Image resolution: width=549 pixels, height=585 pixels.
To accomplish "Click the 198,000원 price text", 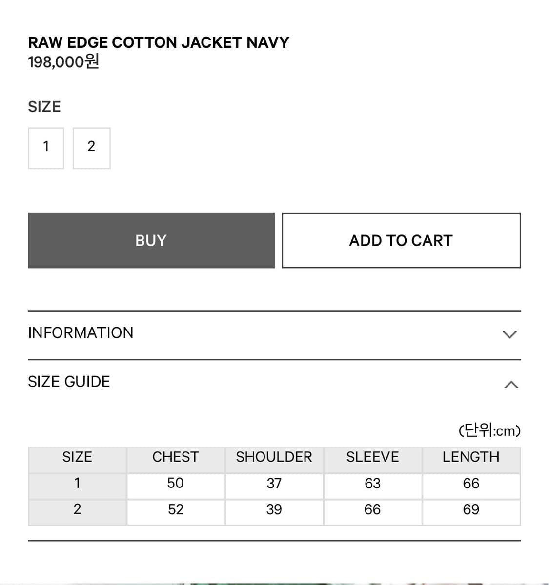I will (63, 62).
